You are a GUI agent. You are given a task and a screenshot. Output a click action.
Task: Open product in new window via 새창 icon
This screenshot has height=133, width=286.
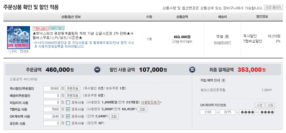coord(24,51)
